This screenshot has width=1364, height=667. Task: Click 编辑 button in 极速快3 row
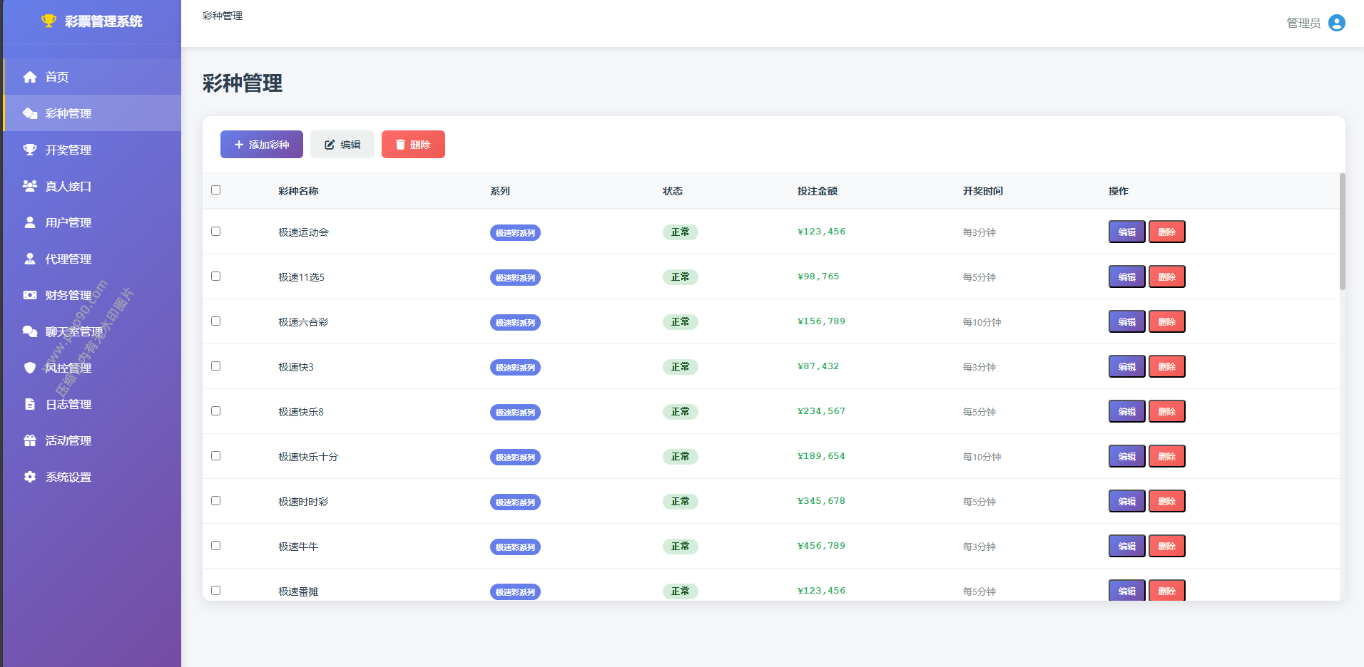click(1126, 366)
